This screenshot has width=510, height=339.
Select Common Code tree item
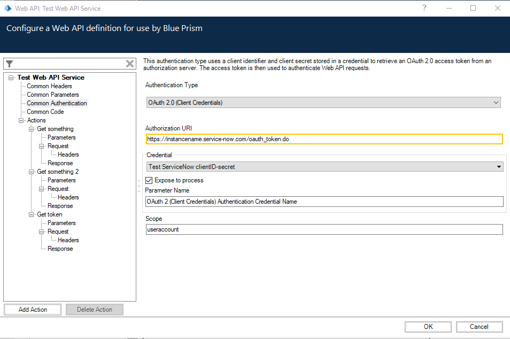[x=45, y=112]
